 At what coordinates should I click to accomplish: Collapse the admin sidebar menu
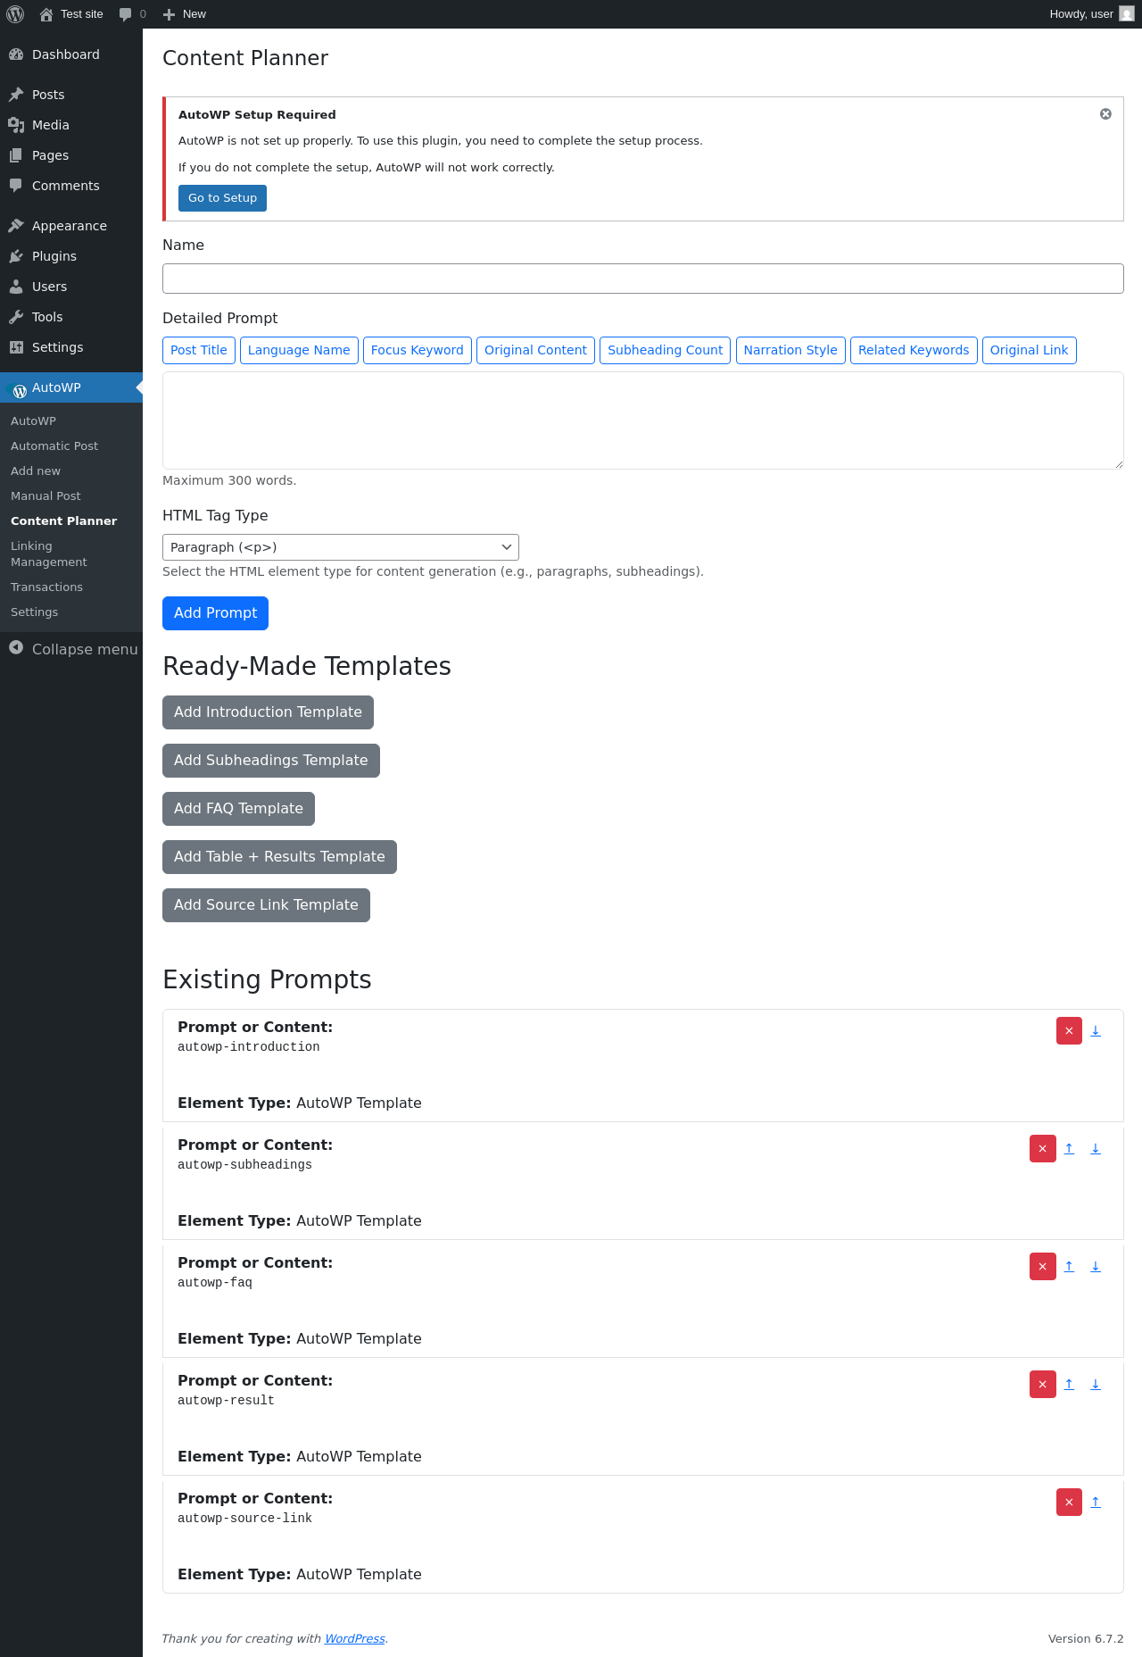point(71,649)
